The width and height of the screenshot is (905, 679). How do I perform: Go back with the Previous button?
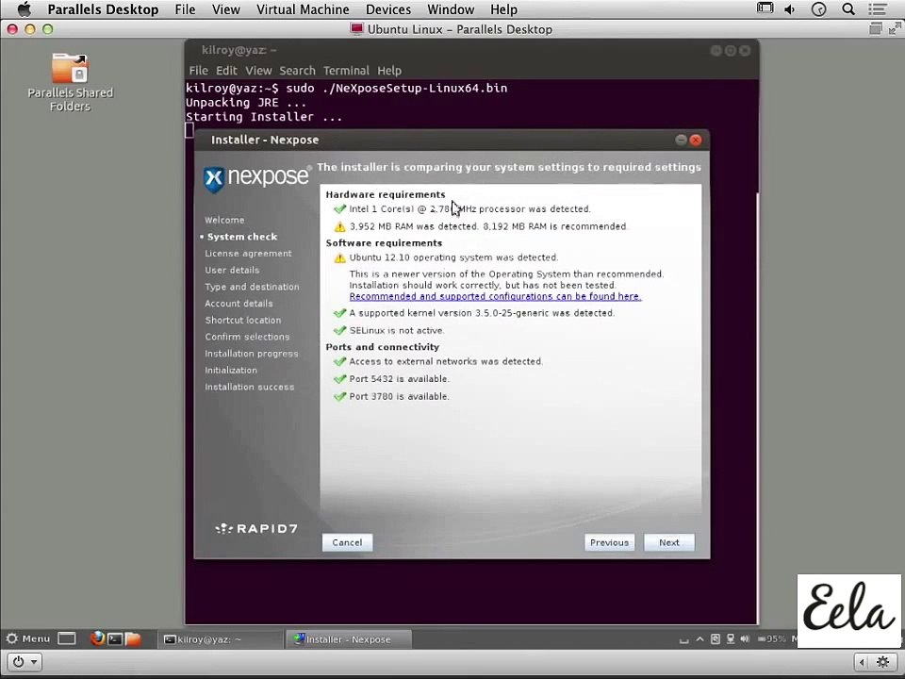click(609, 542)
